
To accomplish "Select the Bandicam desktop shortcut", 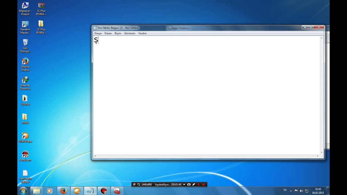I will click(25, 156).
